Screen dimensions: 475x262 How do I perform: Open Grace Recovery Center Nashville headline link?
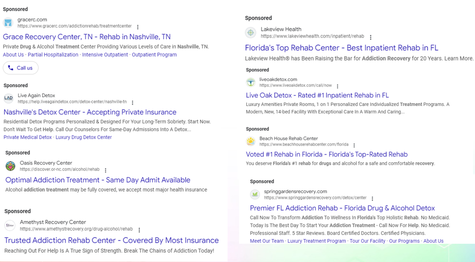pyautogui.click(x=87, y=37)
